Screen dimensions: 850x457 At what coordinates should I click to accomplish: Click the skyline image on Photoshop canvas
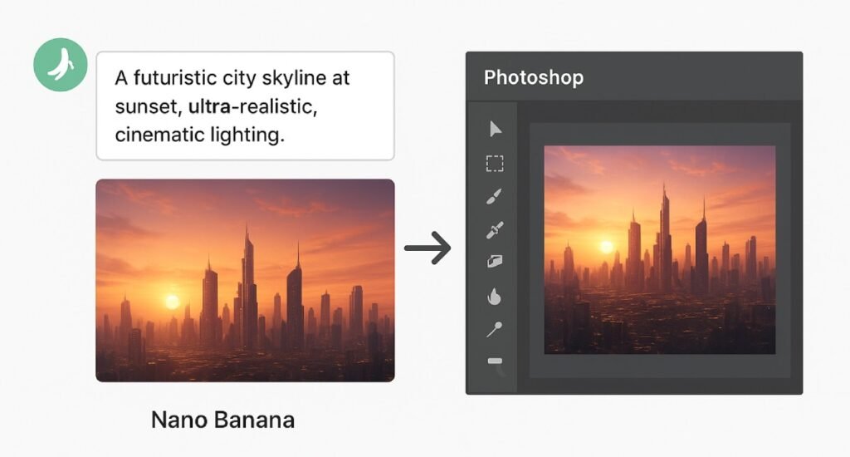[660, 249]
